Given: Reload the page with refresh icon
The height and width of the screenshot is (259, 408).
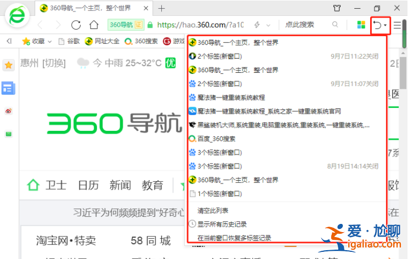Looking at the screenshot, I should [x=76, y=25].
